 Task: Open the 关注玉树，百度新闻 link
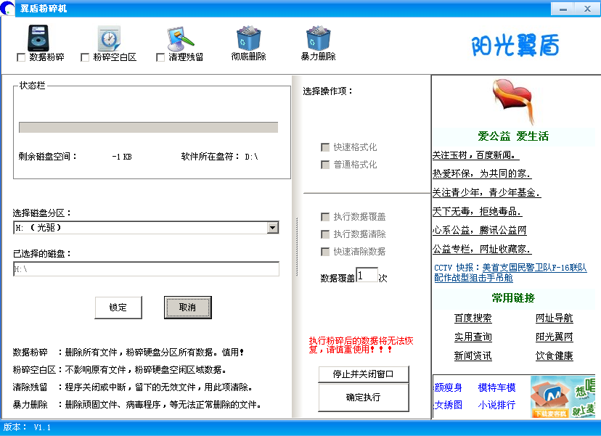tap(475, 155)
